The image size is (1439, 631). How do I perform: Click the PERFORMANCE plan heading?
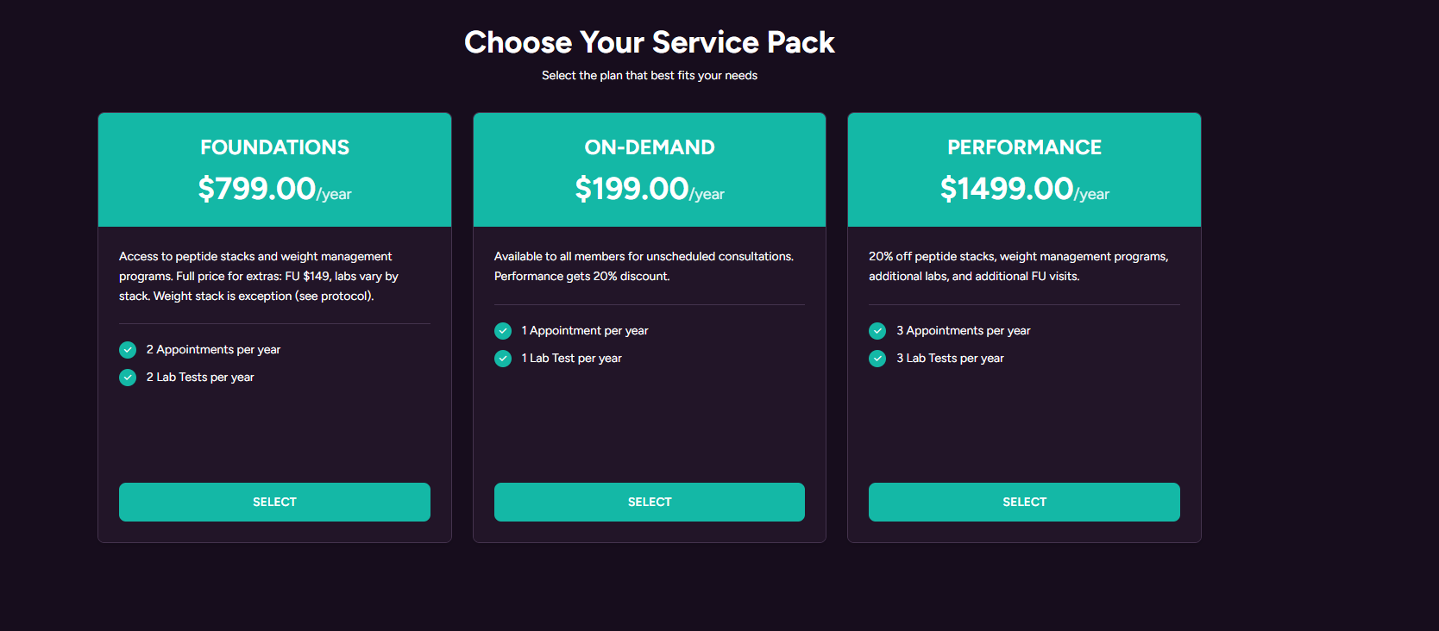pyautogui.click(x=1024, y=147)
